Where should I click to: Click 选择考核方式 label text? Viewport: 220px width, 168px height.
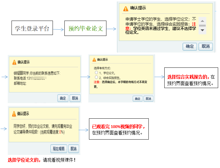point(102,68)
